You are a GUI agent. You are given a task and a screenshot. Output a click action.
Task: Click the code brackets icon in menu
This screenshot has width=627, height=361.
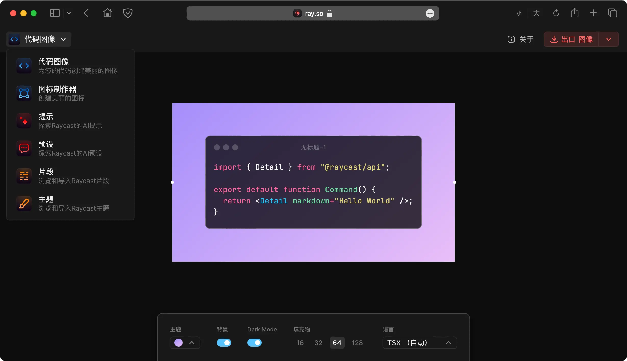pyautogui.click(x=24, y=66)
